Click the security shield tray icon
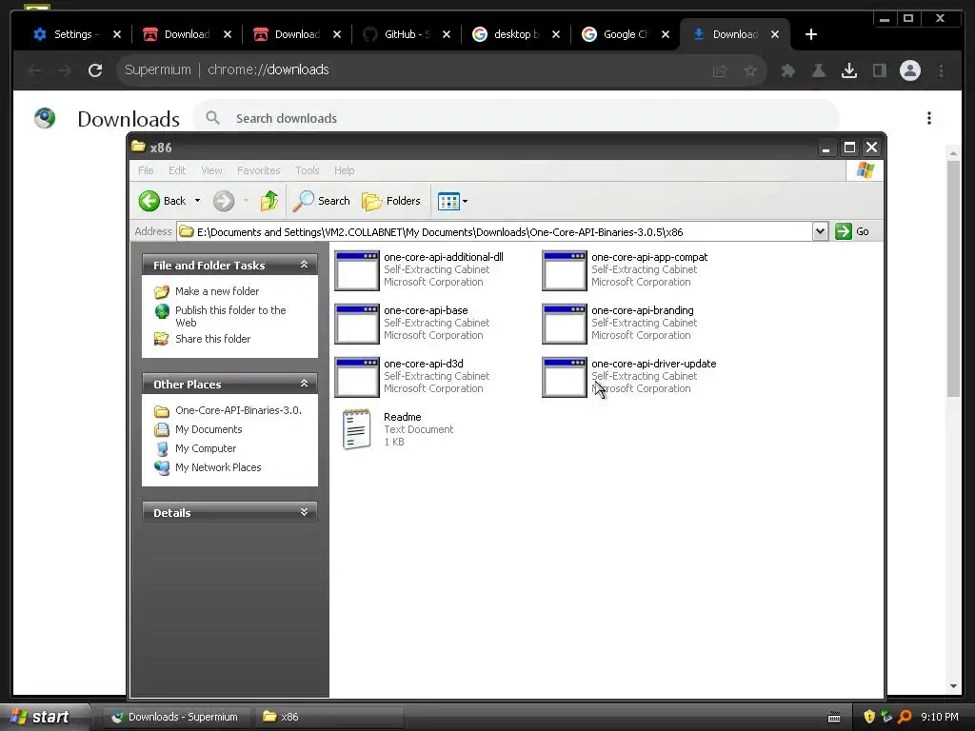Screen dimensions: 975x731 pyautogui.click(x=869, y=717)
